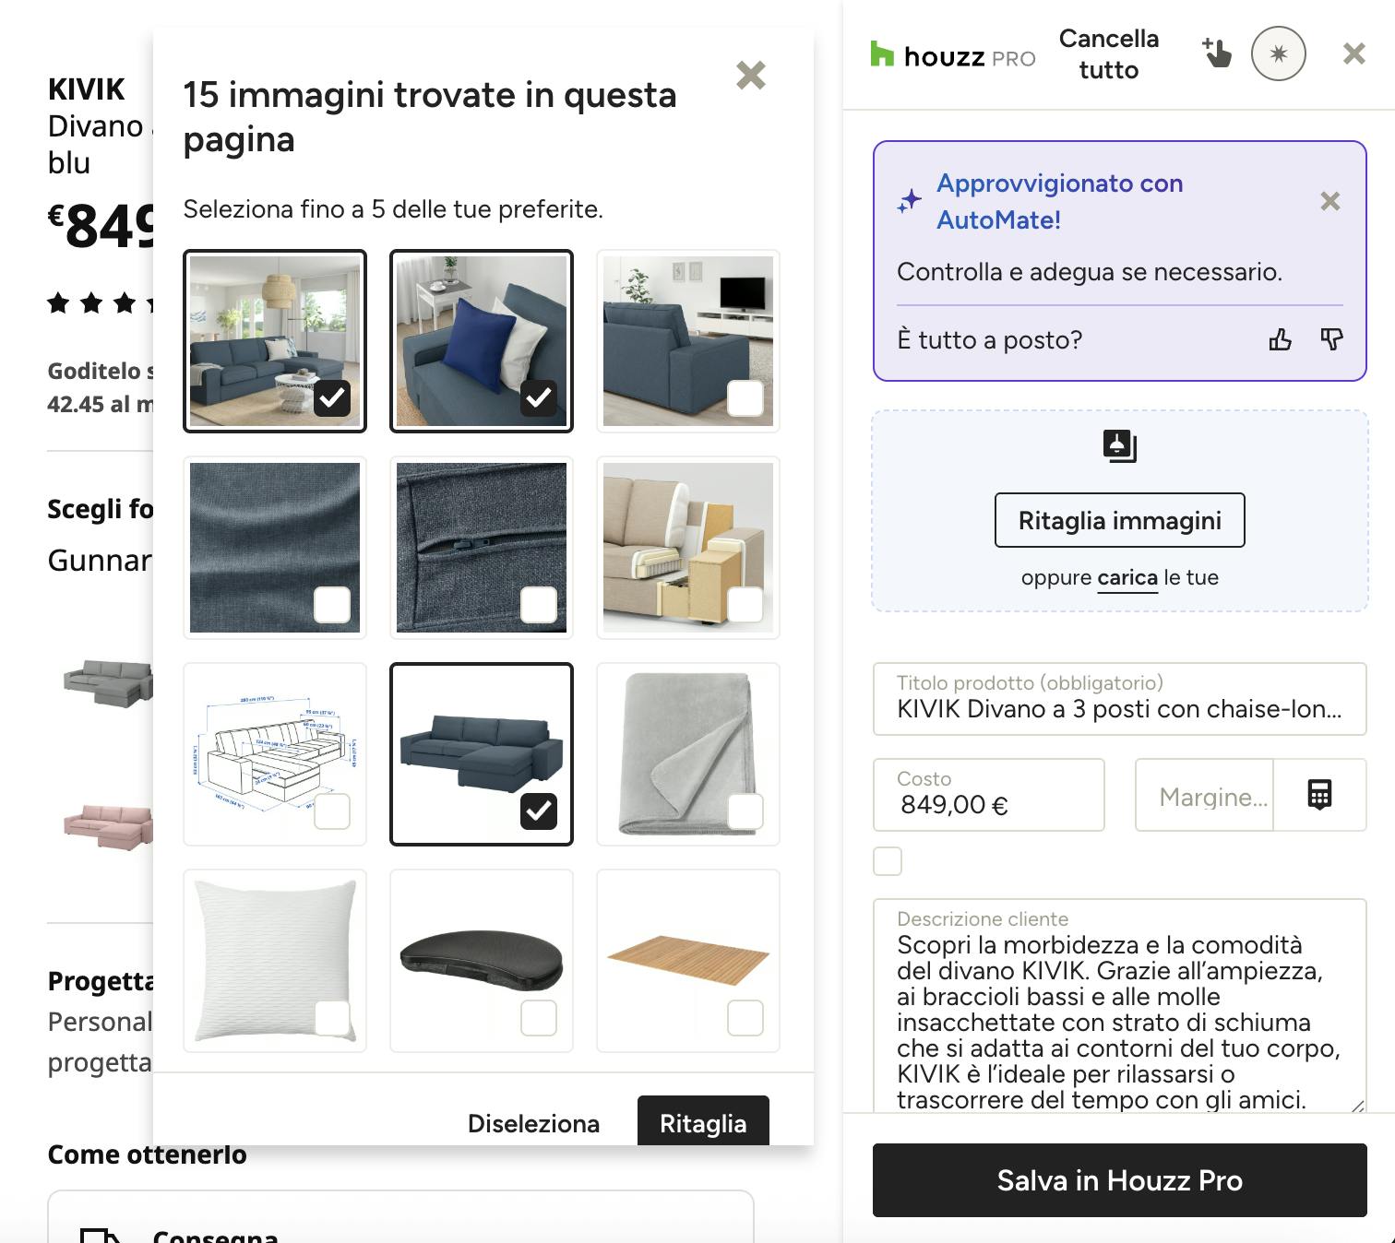The image size is (1395, 1243).
Task: Click the Ritaglia immagini button
Action: [1119, 520]
